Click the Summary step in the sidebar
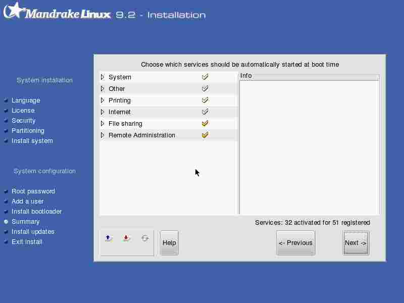 point(26,222)
